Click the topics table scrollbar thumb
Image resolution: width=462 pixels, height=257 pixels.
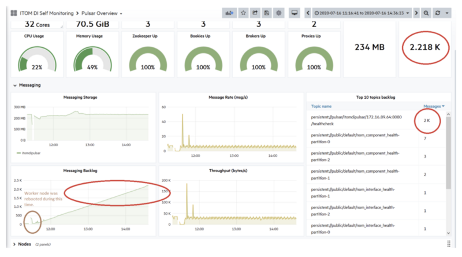pyautogui.click(x=449, y=152)
